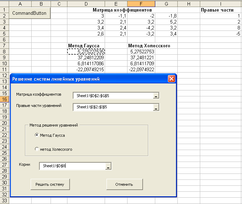
Task: Select column F header
Action: [141, 4]
